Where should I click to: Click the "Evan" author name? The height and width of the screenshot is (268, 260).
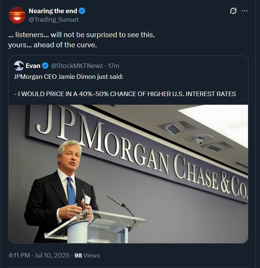(33, 66)
